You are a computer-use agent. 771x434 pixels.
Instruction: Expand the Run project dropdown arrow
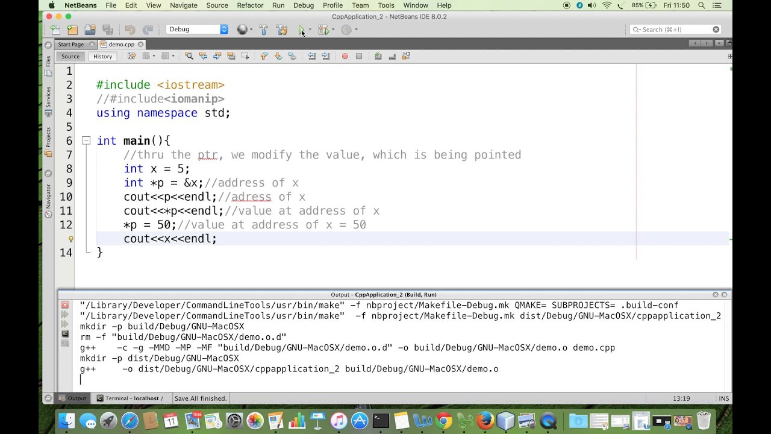coord(310,30)
